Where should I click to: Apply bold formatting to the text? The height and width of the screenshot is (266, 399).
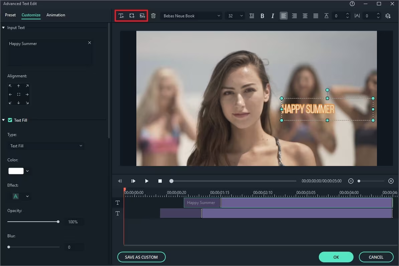[262, 16]
